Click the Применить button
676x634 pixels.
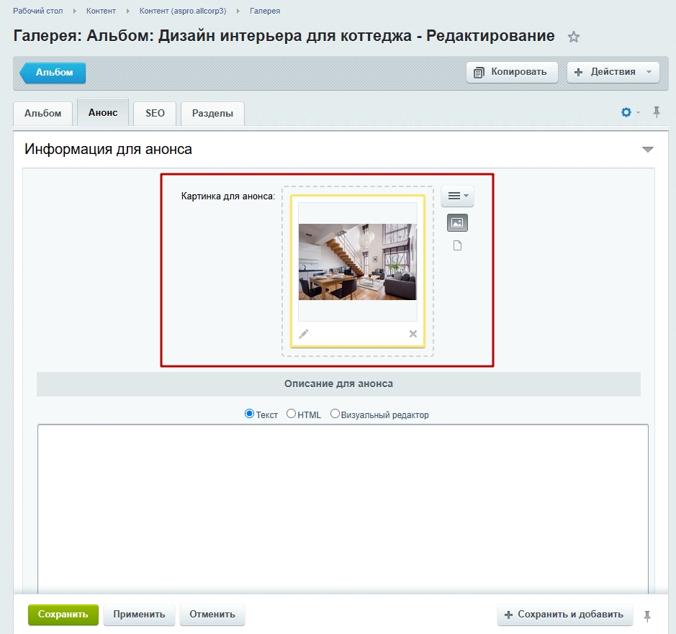pos(139,615)
